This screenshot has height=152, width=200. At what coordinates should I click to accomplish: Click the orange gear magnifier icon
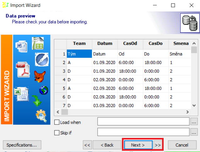pos(41,116)
